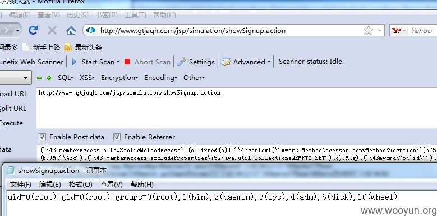
Task: Open the 新手上路 bookmark
Action: pyautogui.click(x=46, y=47)
